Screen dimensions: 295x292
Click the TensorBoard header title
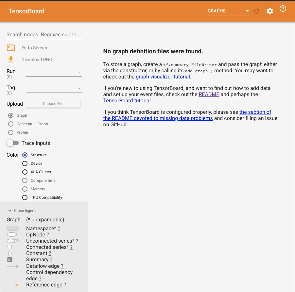pyautogui.click(x=26, y=11)
